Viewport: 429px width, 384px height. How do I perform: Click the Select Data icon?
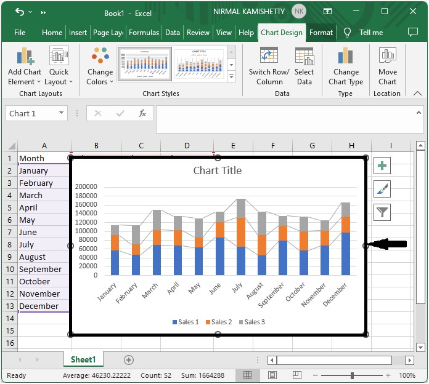click(304, 56)
